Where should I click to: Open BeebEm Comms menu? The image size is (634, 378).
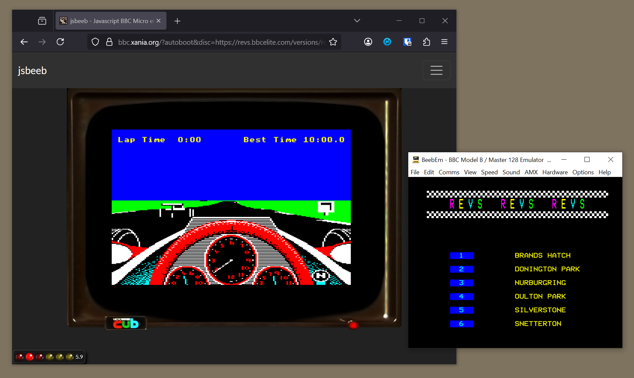(449, 172)
